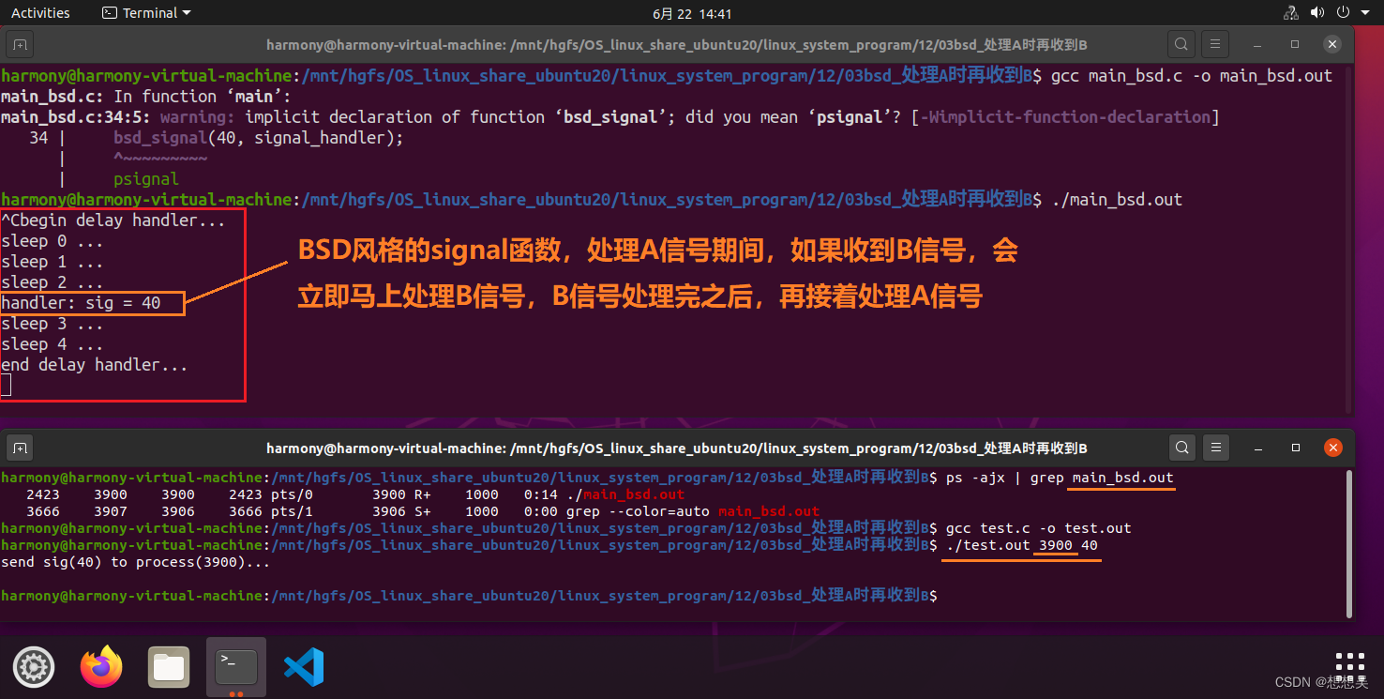Select Terminal icon in the dock
The image size is (1384, 699).
236,667
